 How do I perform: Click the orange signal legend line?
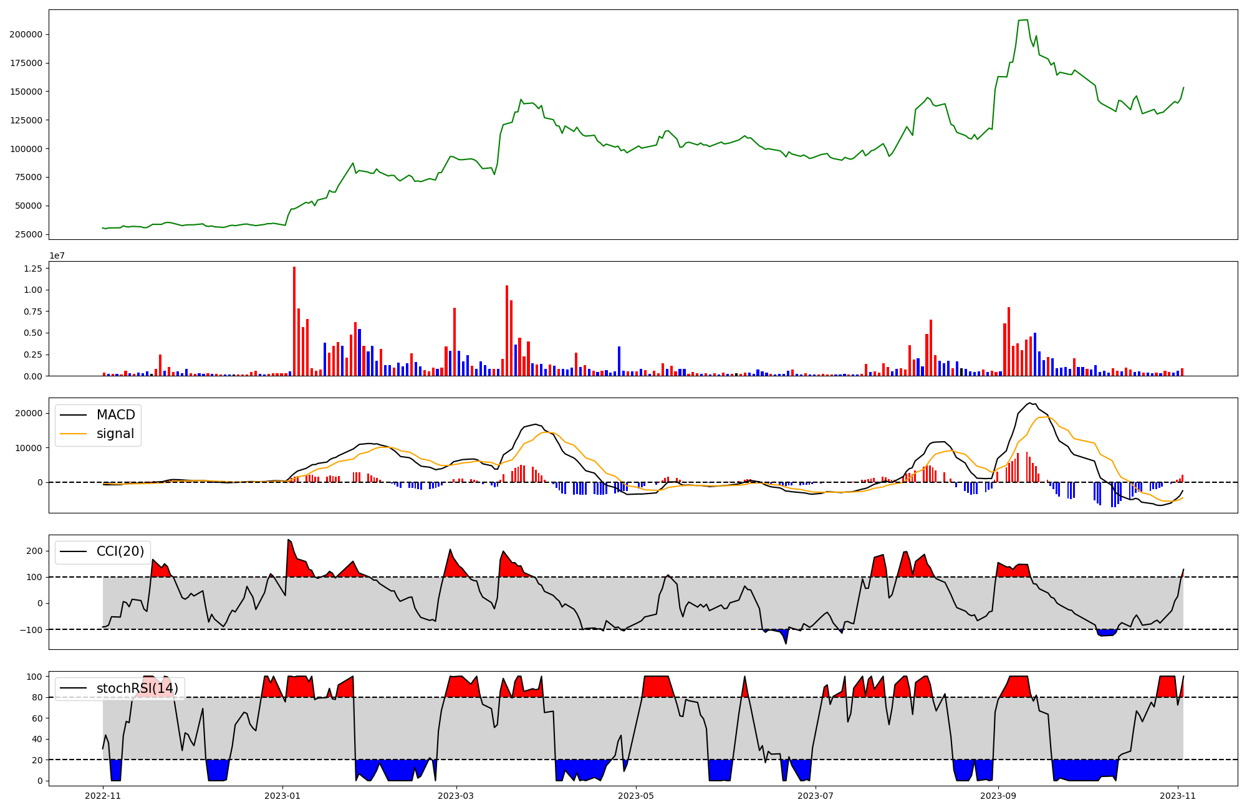point(74,434)
